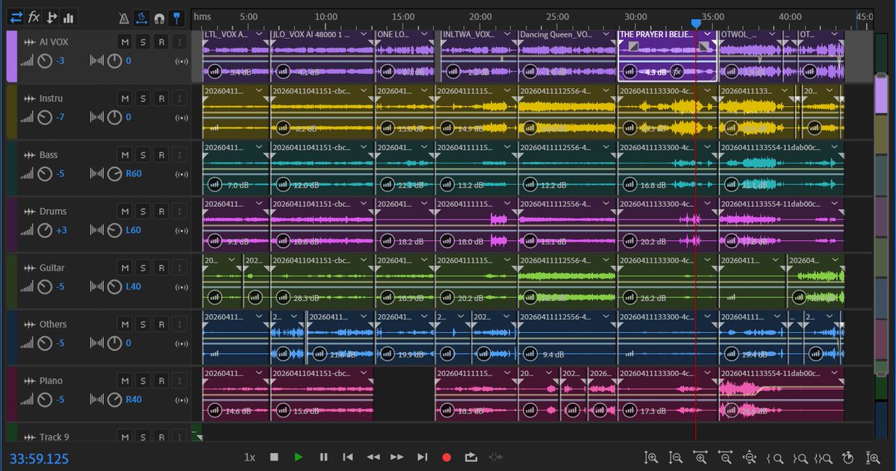The image size is (896, 471).
Task: Open the first Instru clip dropdown chevron
Action: [x=258, y=90]
